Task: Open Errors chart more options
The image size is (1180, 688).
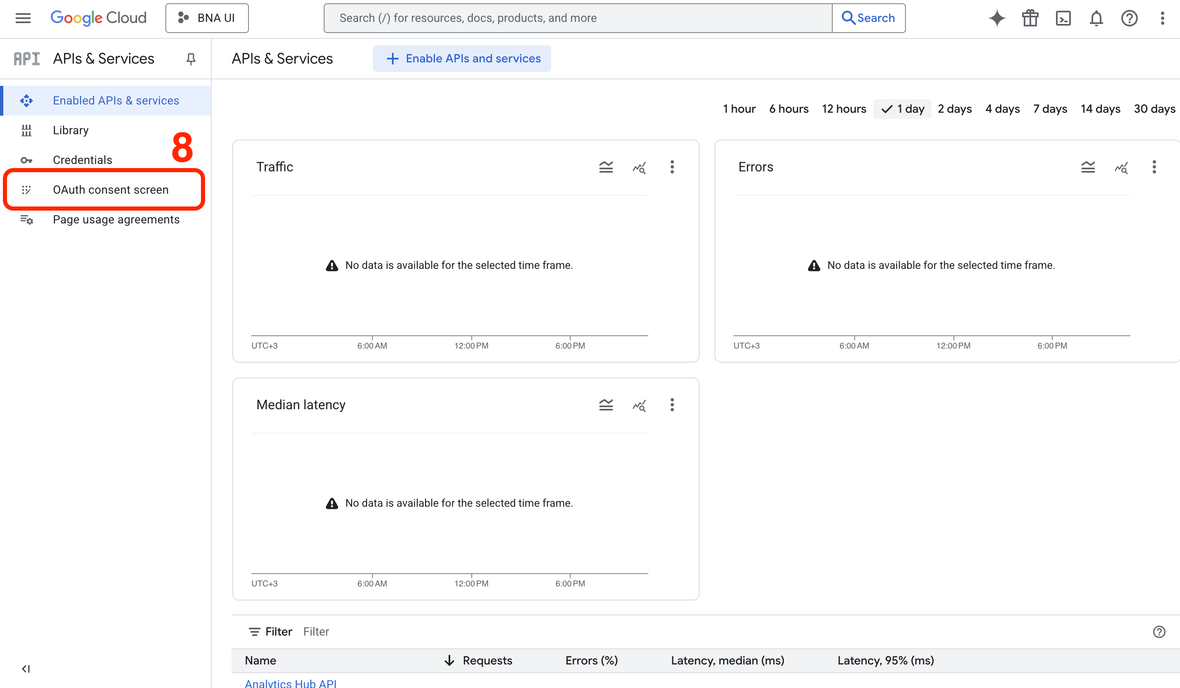Action: point(1154,167)
